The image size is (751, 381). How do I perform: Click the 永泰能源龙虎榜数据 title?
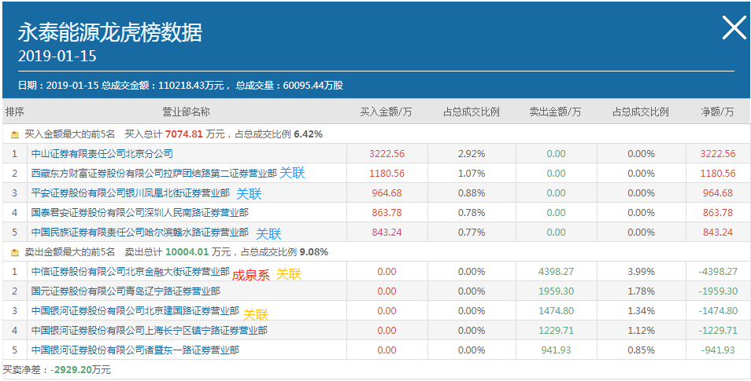click(x=110, y=33)
